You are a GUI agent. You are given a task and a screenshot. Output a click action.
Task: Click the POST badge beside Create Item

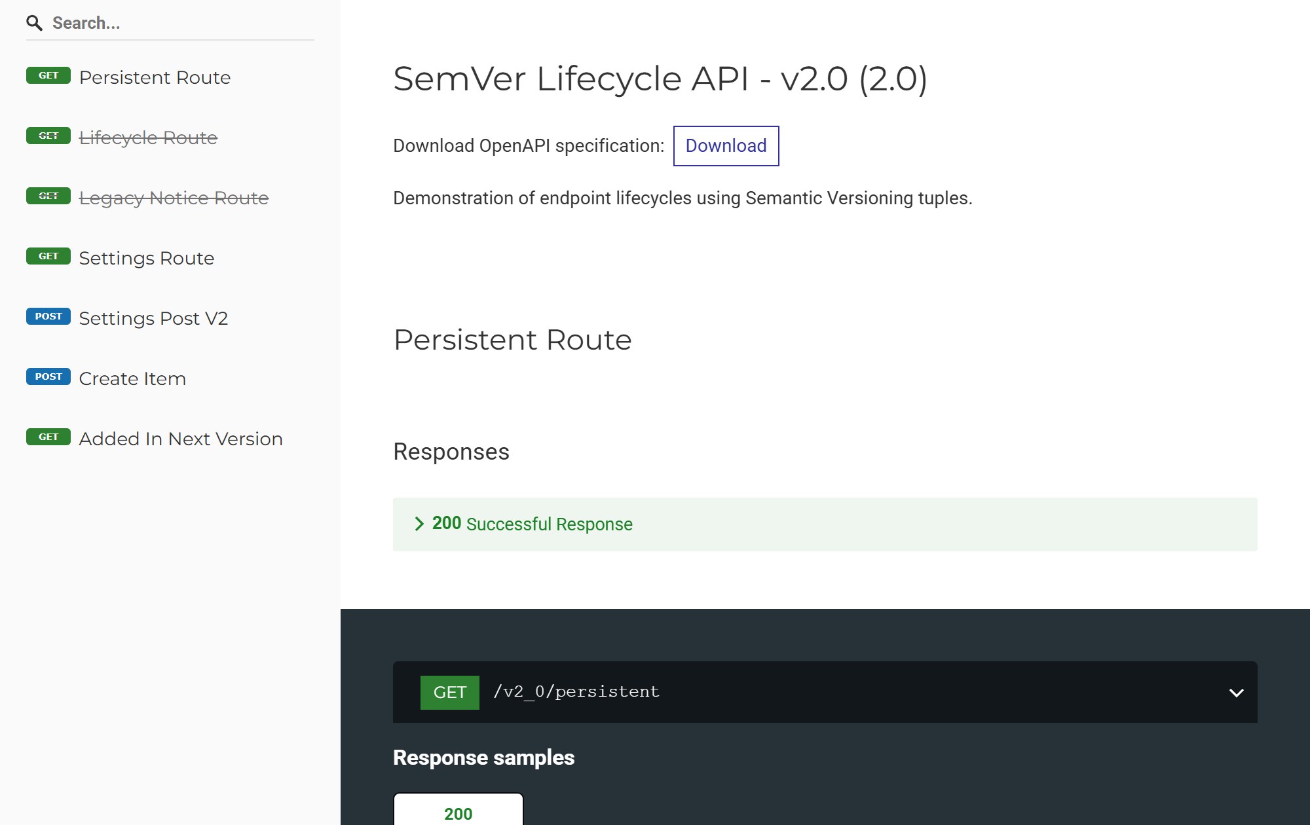48,376
